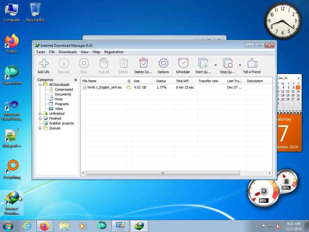
Task: Click the Q column header
Action: coord(129,81)
